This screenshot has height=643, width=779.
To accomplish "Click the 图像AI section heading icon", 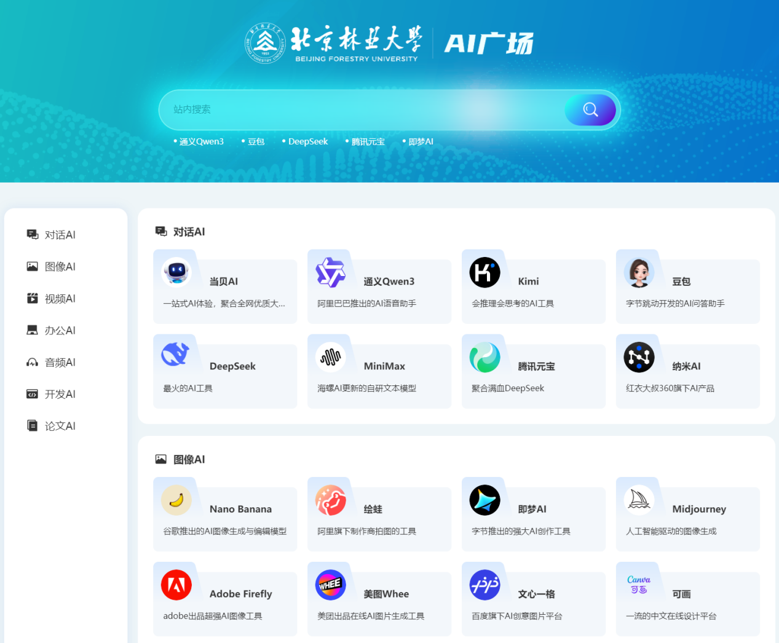I will pyautogui.click(x=161, y=459).
